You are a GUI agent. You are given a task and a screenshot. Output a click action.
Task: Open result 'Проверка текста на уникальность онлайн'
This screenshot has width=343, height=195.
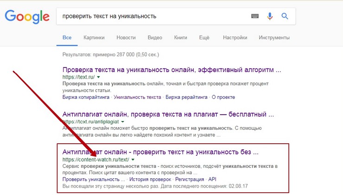point(171,70)
